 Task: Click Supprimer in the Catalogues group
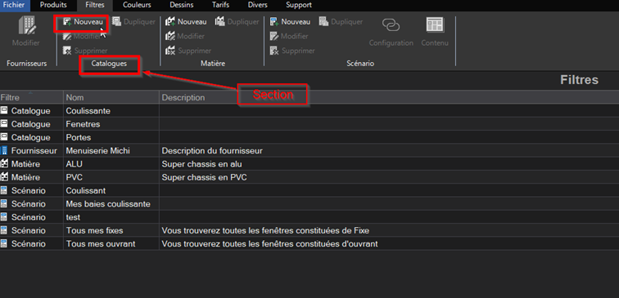(x=85, y=51)
